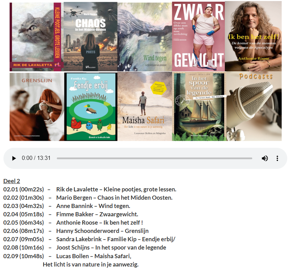Click the 02.09 Lucas Bollen track line

point(67,256)
